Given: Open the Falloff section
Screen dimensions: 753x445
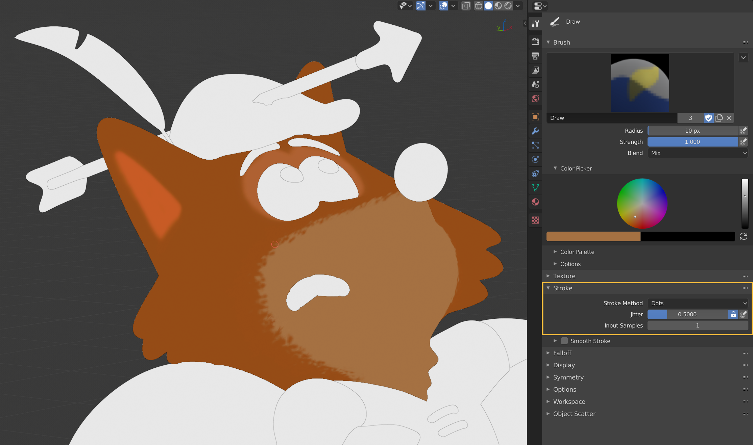Looking at the screenshot, I should (x=562, y=353).
